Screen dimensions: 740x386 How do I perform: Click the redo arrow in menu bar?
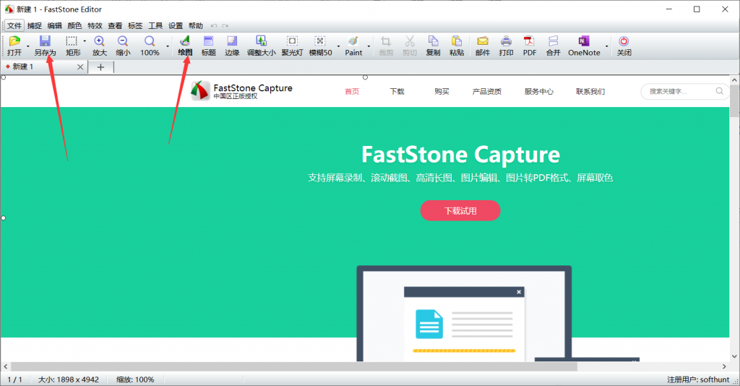[225, 26]
